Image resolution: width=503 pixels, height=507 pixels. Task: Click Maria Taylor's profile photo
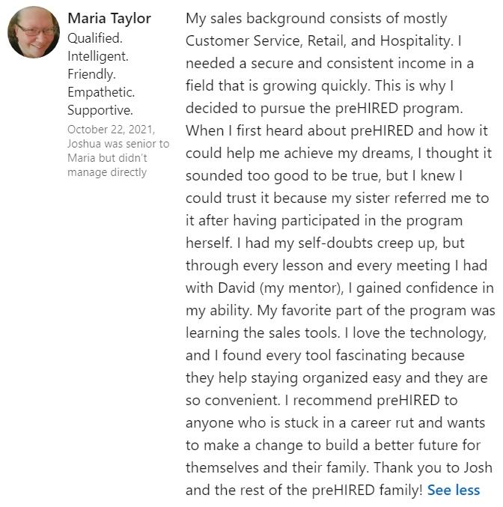[x=33, y=32]
